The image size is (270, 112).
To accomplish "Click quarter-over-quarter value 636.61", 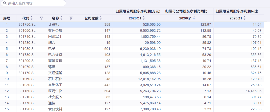I will (x=257, y=67).
